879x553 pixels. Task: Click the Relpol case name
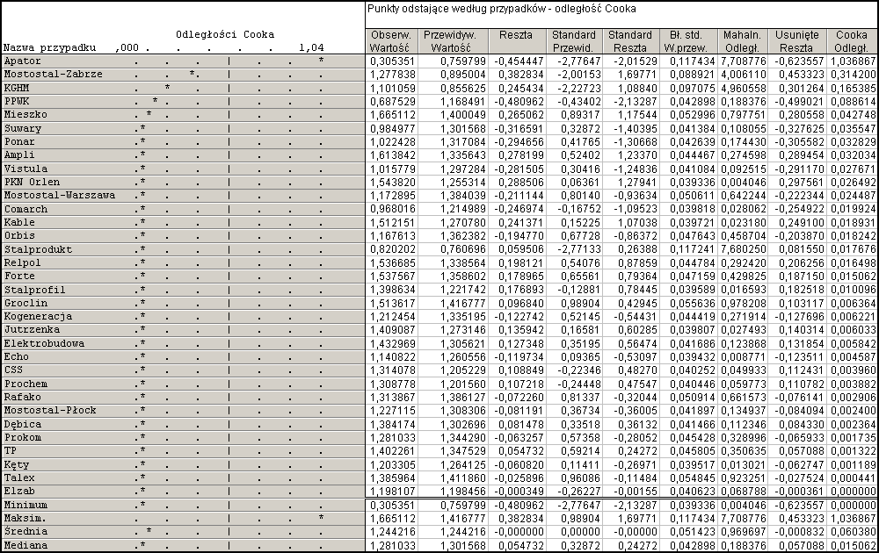(x=23, y=262)
